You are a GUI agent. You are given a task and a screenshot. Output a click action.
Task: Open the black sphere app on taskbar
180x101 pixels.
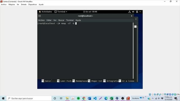123,98
